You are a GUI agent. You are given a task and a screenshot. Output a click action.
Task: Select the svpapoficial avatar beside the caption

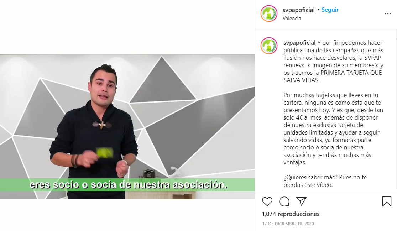pyautogui.click(x=269, y=46)
